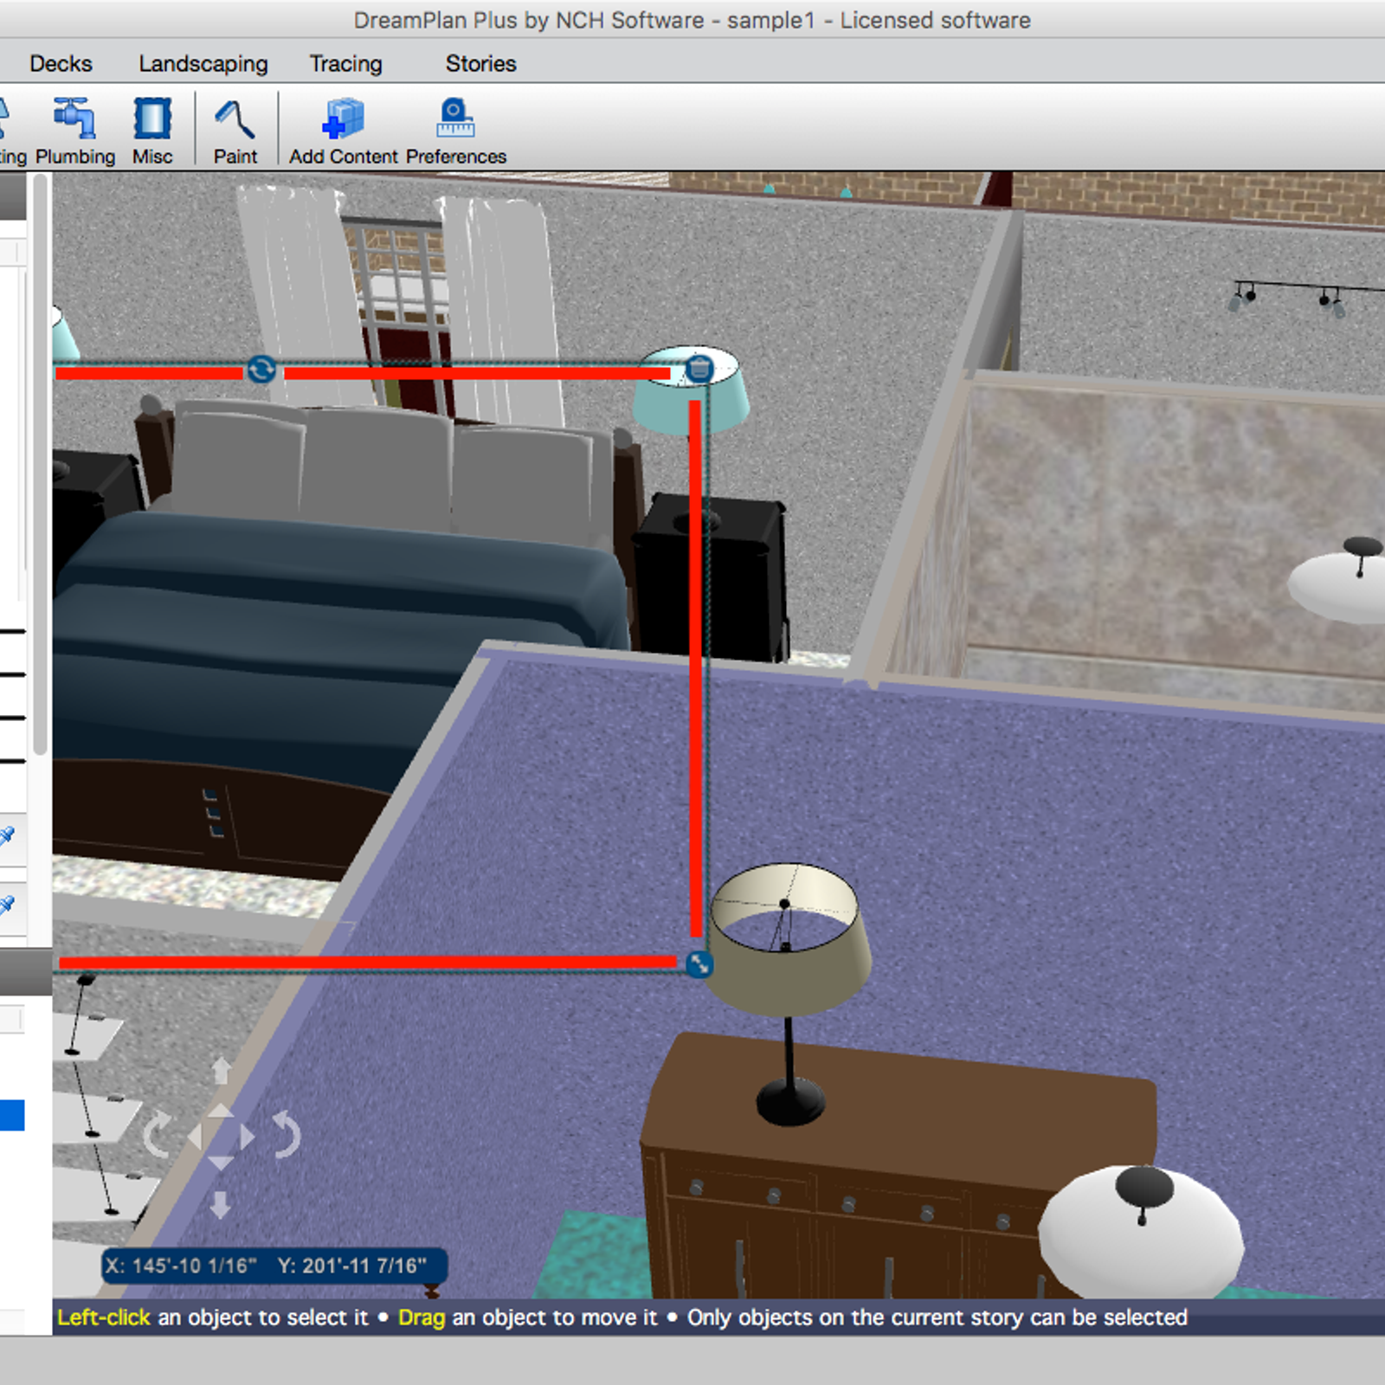
Task: Open the Decks tab
Action: [x=61, y=63]
